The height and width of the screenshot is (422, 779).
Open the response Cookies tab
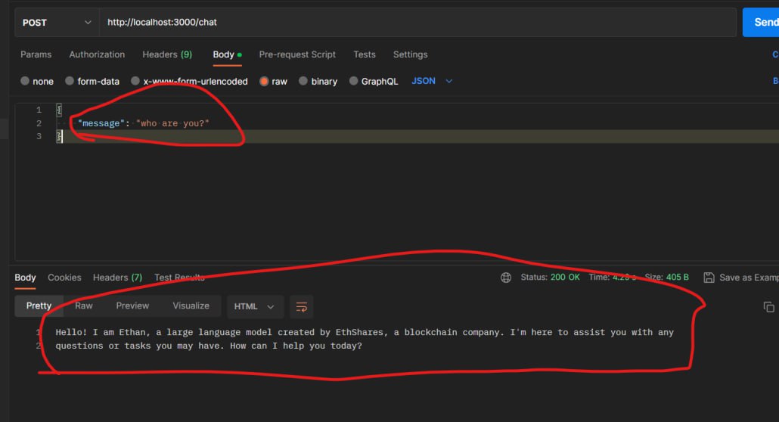(x=64, y=278)
